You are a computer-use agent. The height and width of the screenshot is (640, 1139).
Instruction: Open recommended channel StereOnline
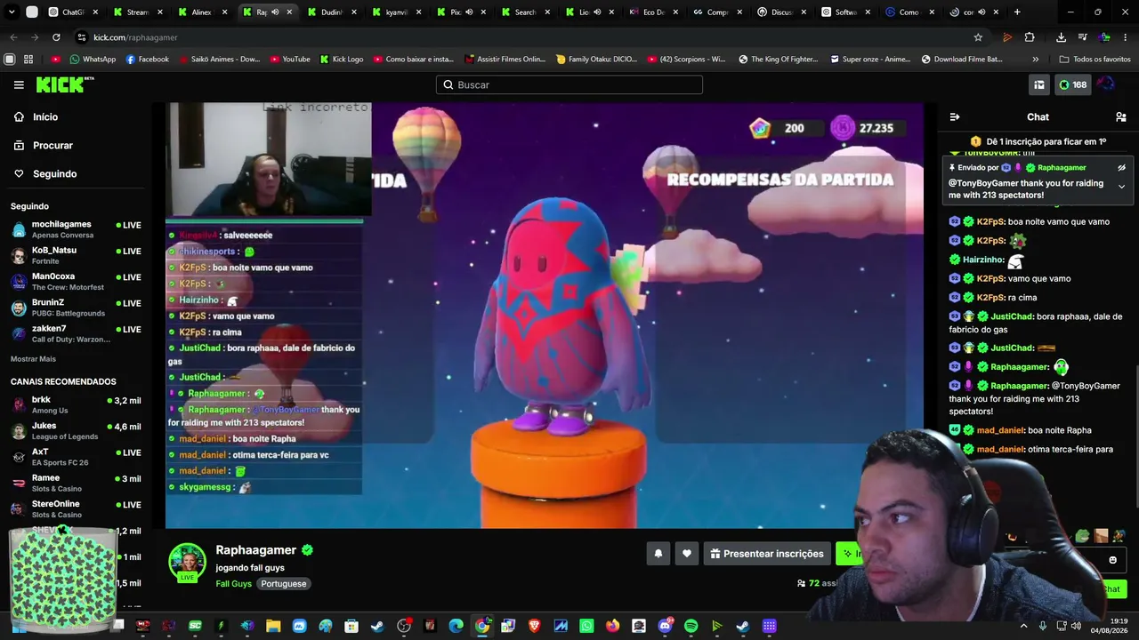[76, 508]
